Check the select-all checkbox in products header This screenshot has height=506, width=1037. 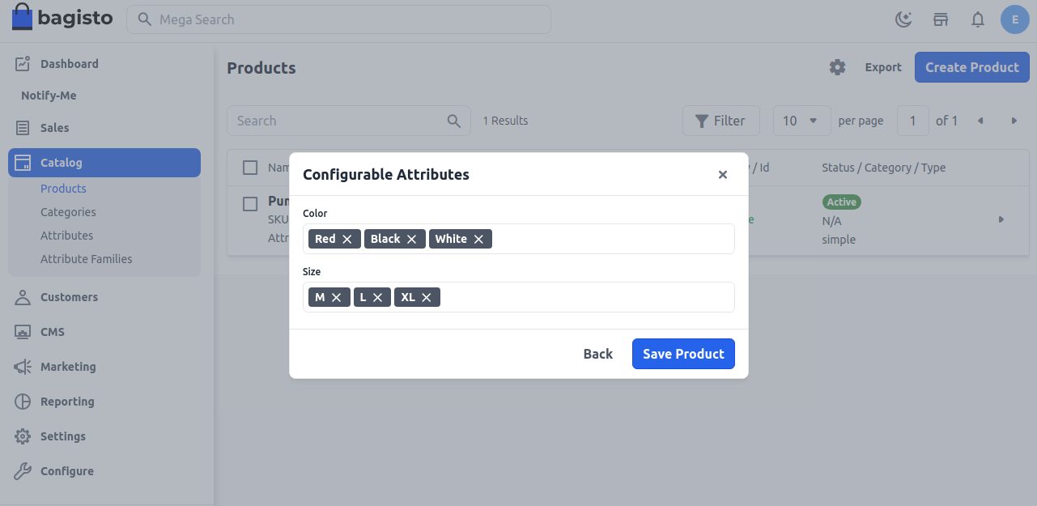tap(249, 168)
